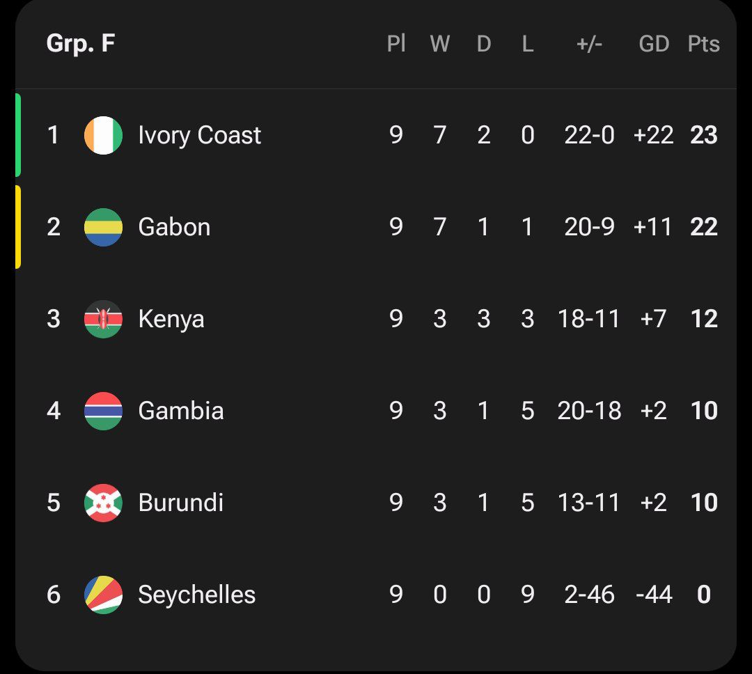Click Gabon's +/- score of 20-9
Screen dimensions: 752x674
(590, 227)
